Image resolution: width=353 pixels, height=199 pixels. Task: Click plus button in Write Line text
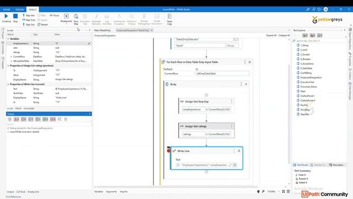pyautogui.click(x=235, y=165)
